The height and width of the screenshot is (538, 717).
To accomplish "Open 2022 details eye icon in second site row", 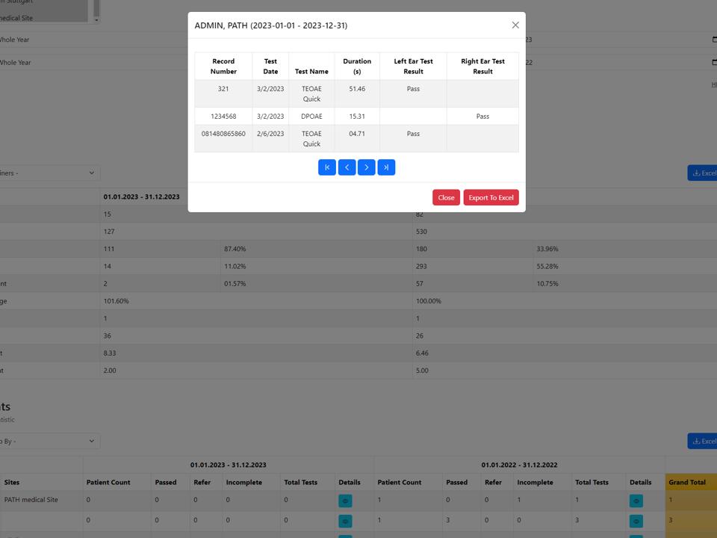I will pos(636,521).
